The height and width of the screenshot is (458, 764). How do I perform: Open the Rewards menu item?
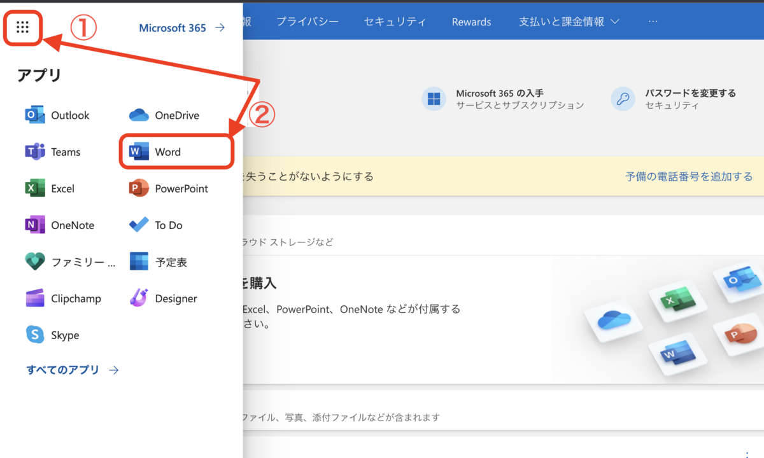[x=471, y=21]
